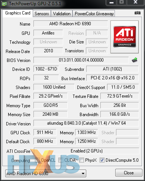Click the DirectX Support value 11.0 / SM5.0

click(x=123, y=87)
